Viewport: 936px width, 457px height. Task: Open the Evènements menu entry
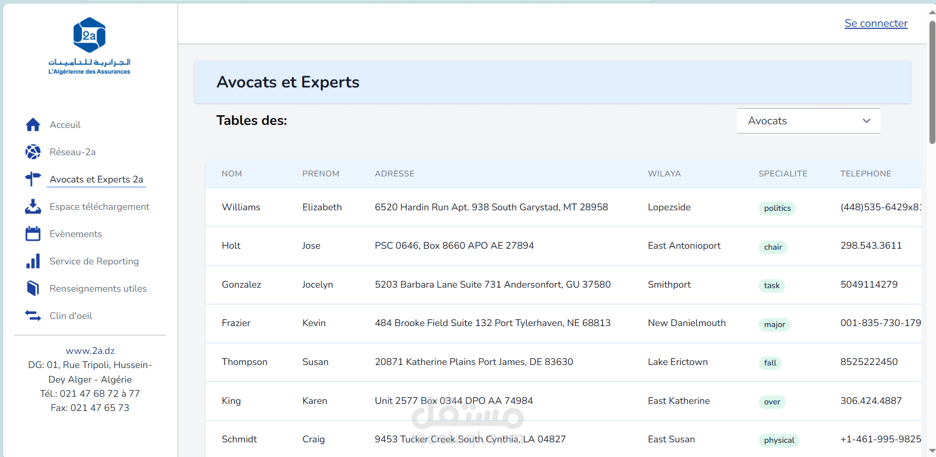(75, 234)
